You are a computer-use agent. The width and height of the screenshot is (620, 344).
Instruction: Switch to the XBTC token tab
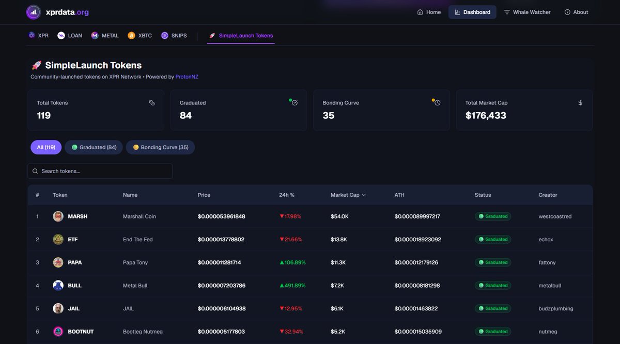(140, 36)
